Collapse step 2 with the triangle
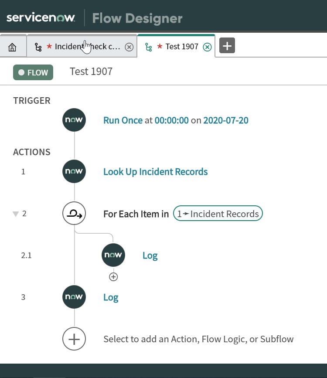This screenshot has width=327, height=378. [x=16, y=214]
